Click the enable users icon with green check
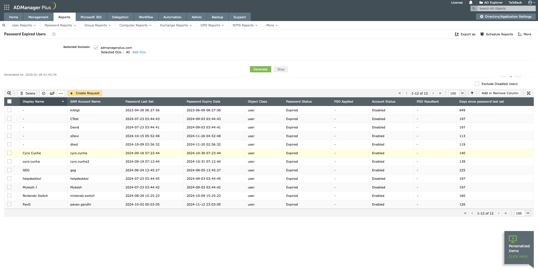The height and width of the screenshot is (270, 538). click(x=52, y=93)
